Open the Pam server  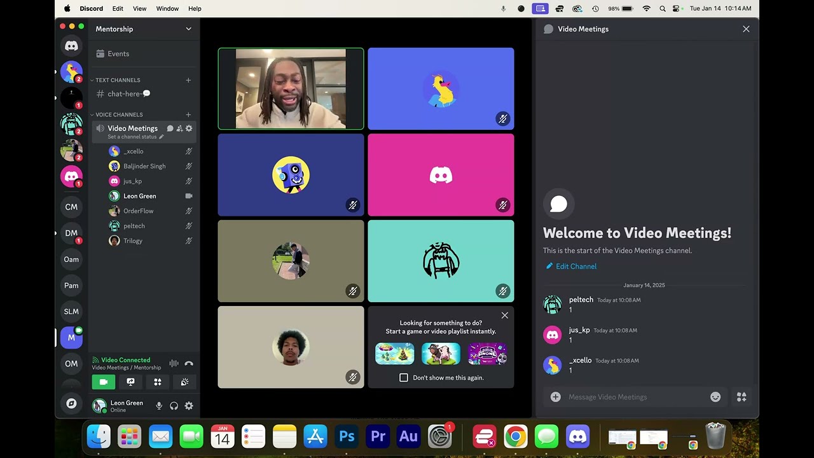tap(71, 286)
